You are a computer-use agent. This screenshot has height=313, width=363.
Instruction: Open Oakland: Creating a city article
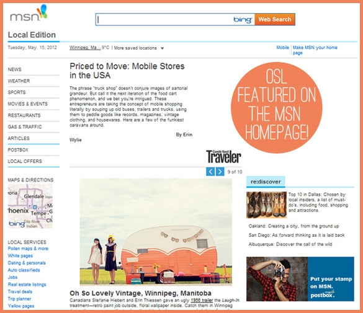click(x=294, y=226)
